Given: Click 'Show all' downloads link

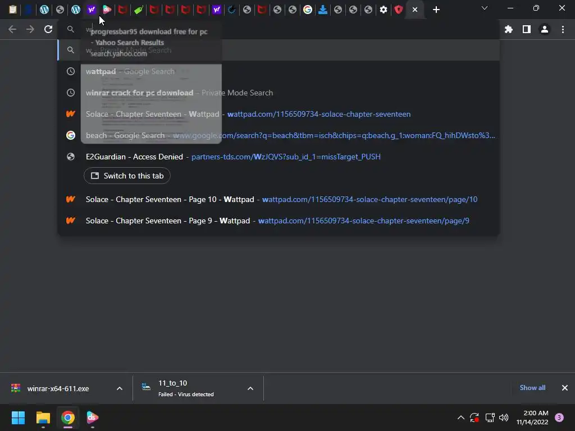Looking at the screenshot, I should pyautogui.click(x=532, y=388).
